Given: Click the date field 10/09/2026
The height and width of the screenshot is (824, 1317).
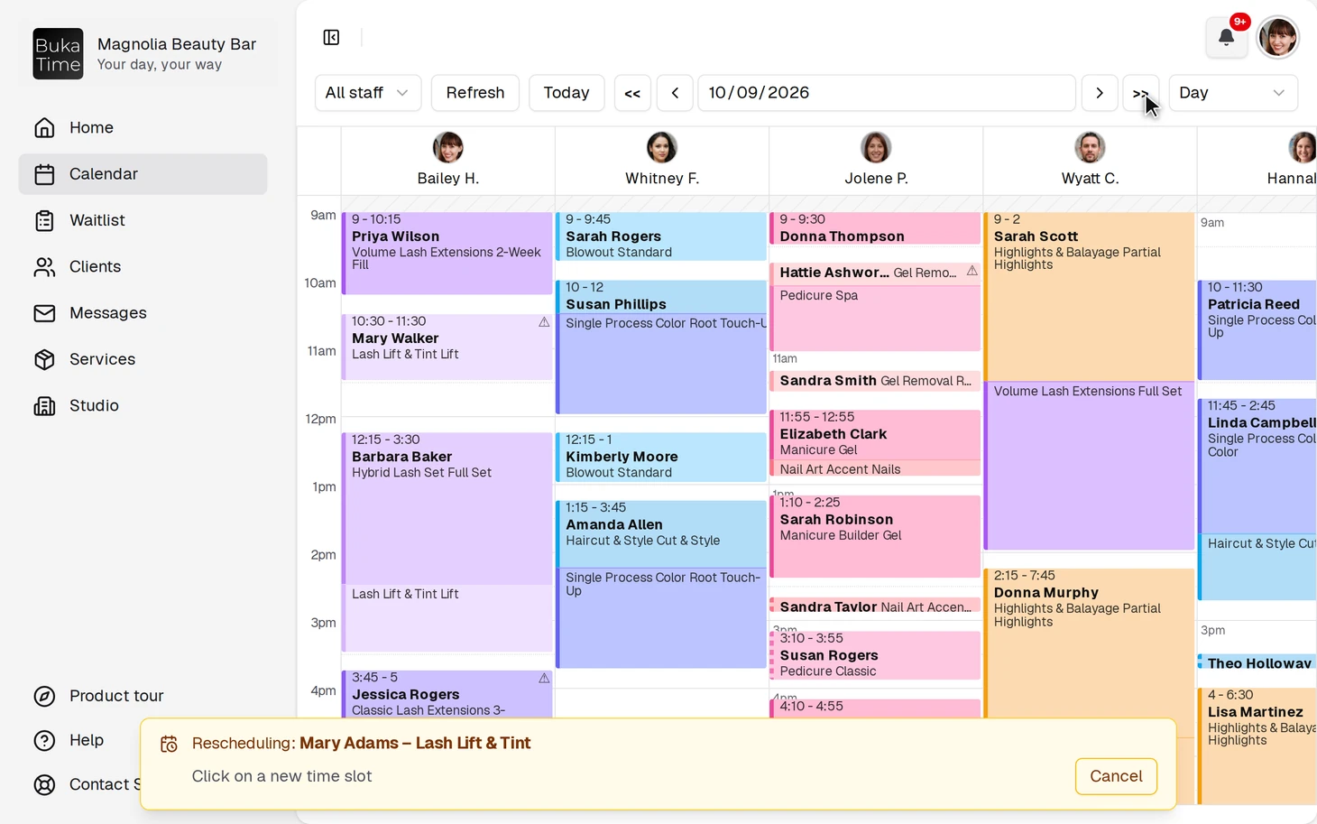Looking at the screenshot, I should pos(887,93).
